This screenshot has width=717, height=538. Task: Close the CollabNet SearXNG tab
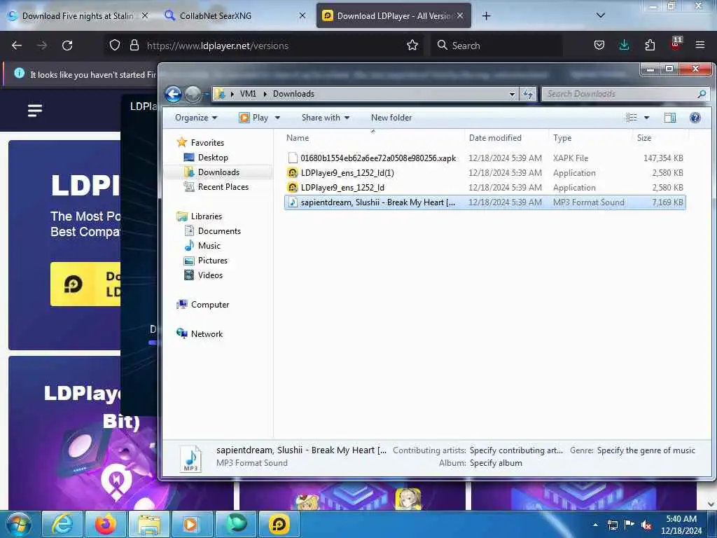tap(302, 15)
